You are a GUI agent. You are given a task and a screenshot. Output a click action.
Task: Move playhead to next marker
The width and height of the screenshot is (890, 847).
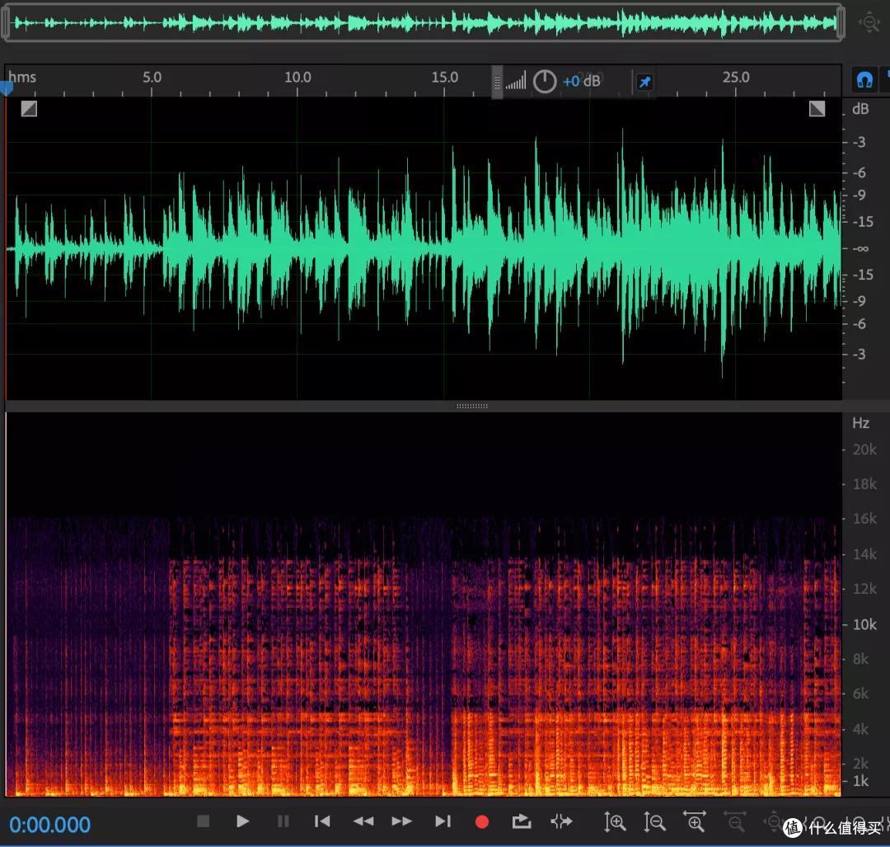[443, 821]
